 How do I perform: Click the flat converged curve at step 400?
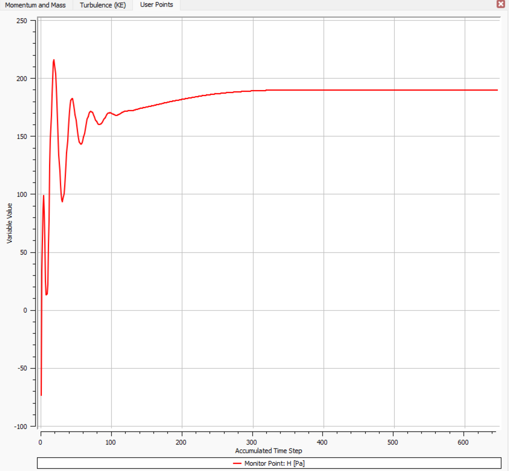(323, 90)
